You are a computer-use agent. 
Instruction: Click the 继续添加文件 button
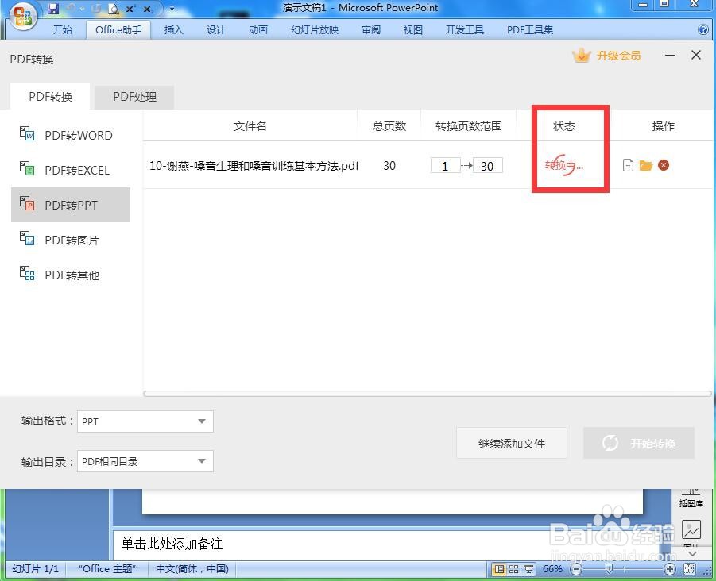(x=511, y=443)
